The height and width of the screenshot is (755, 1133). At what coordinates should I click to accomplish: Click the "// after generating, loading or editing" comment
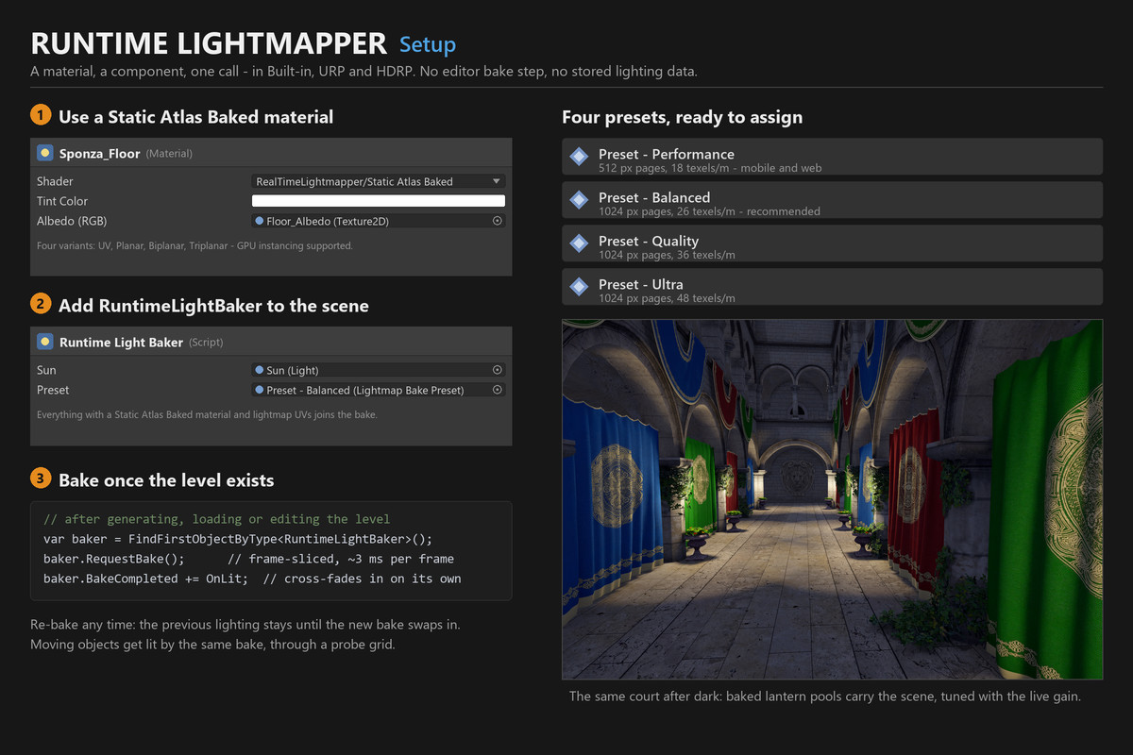(x=216, y=519)
